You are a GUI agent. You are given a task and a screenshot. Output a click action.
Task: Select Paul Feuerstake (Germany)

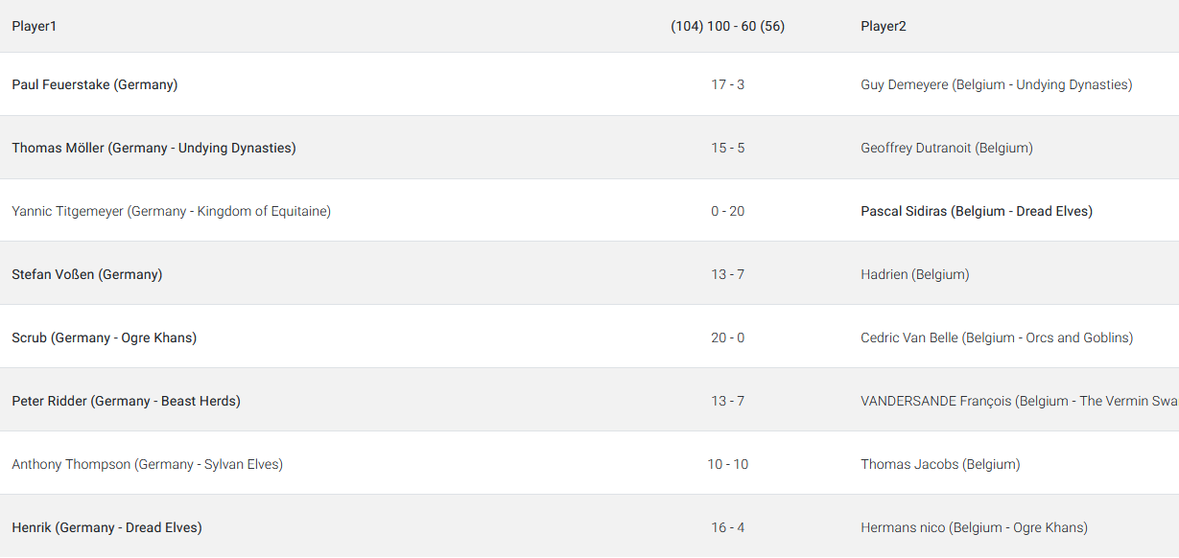95,84
